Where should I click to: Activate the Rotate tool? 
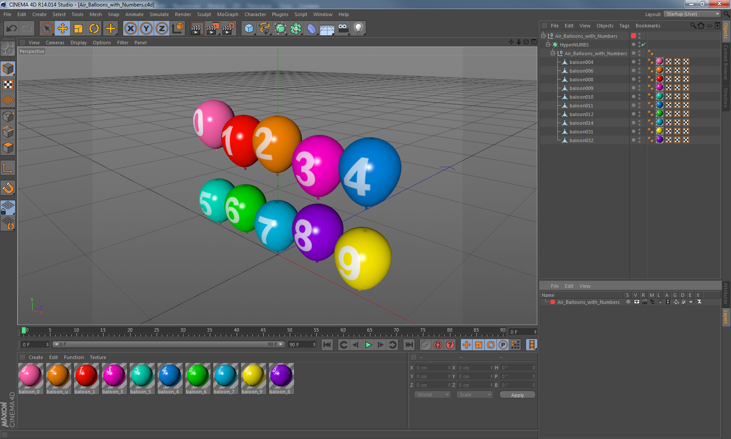[x=94, y=29]
